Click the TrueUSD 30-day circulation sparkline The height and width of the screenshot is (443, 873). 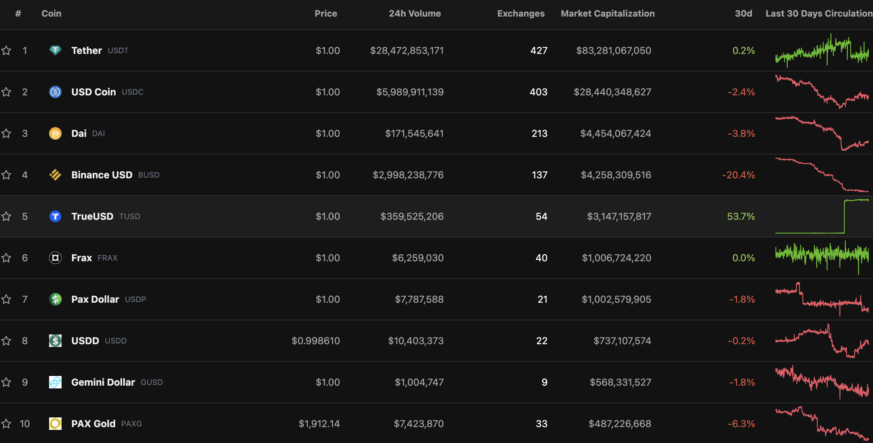[x=822, y=216]
